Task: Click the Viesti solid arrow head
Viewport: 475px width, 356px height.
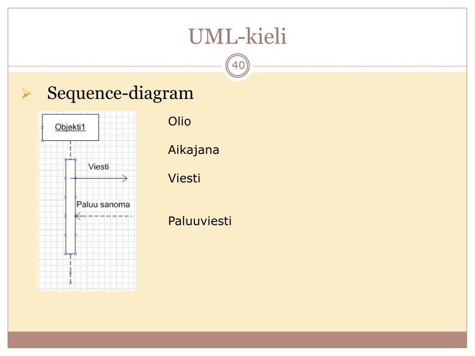Action: [x=125, y=178]
